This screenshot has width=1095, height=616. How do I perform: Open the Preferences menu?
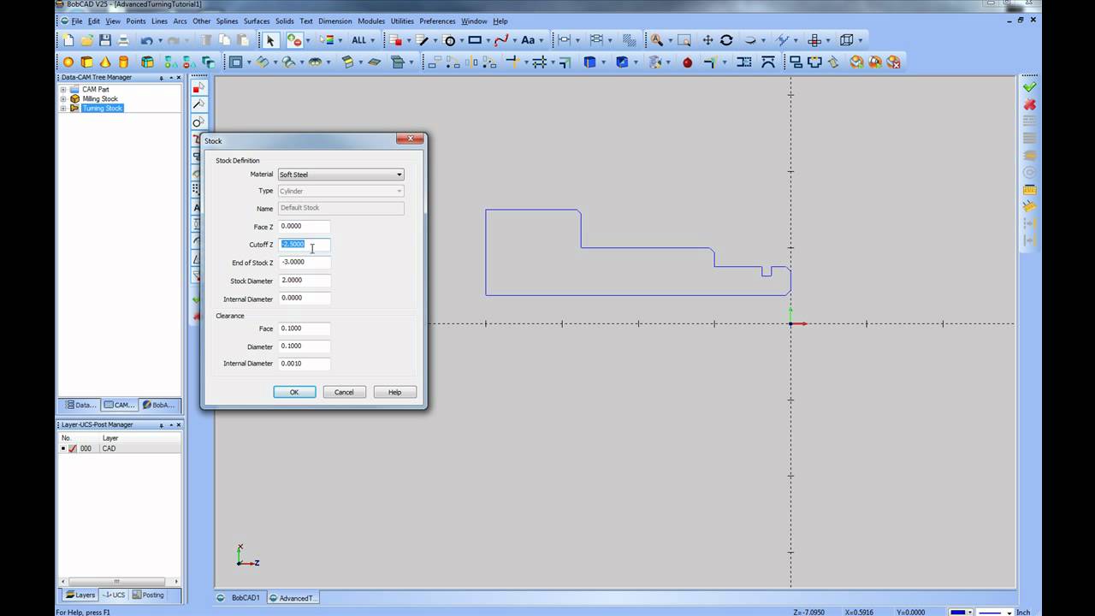437,21
